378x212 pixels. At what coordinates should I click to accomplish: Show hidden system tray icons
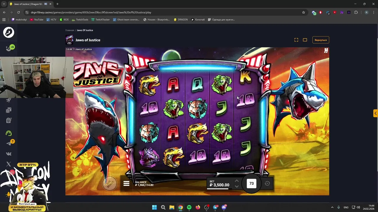click(x=332, y=207)
